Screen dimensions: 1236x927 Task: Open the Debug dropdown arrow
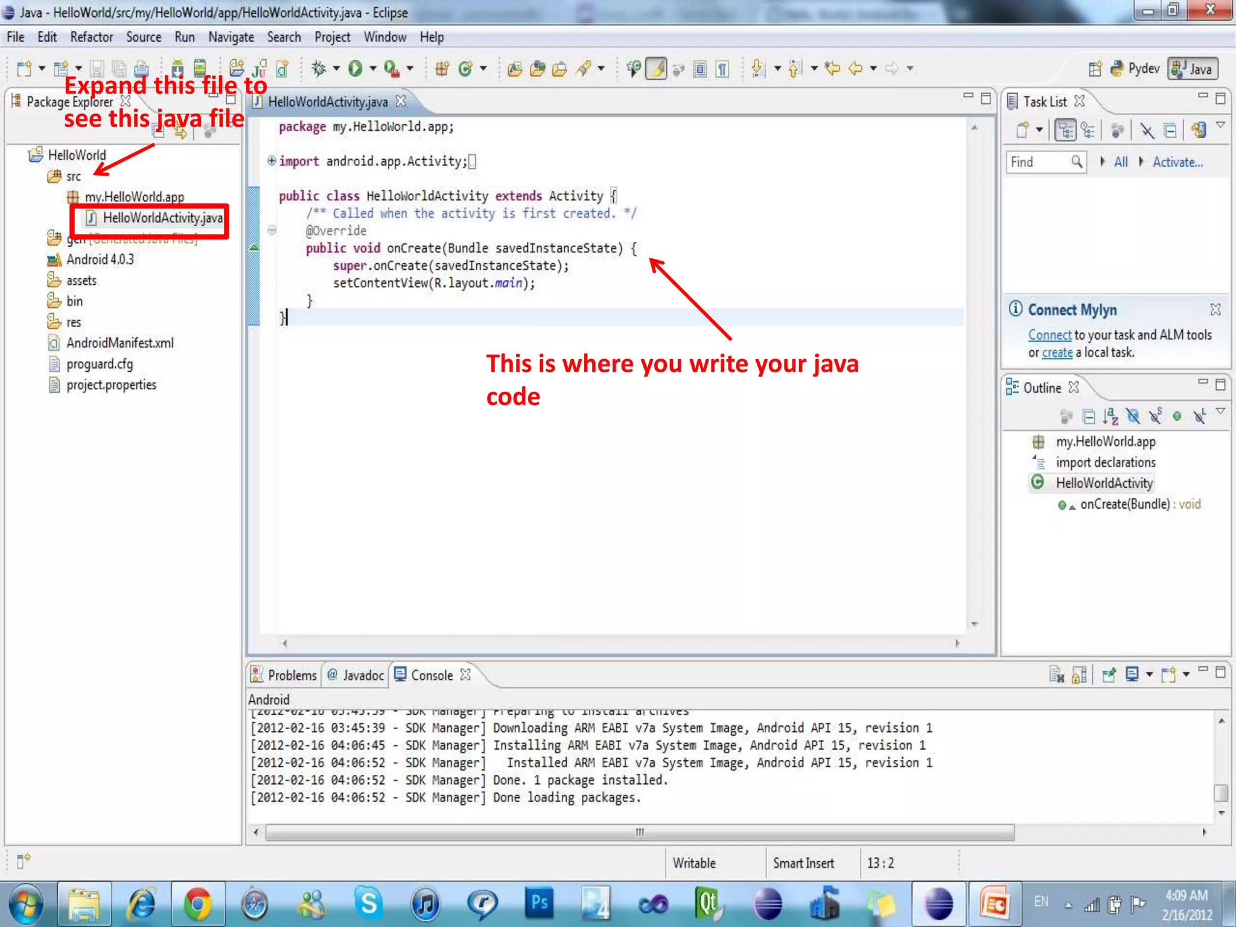[336, 69]
